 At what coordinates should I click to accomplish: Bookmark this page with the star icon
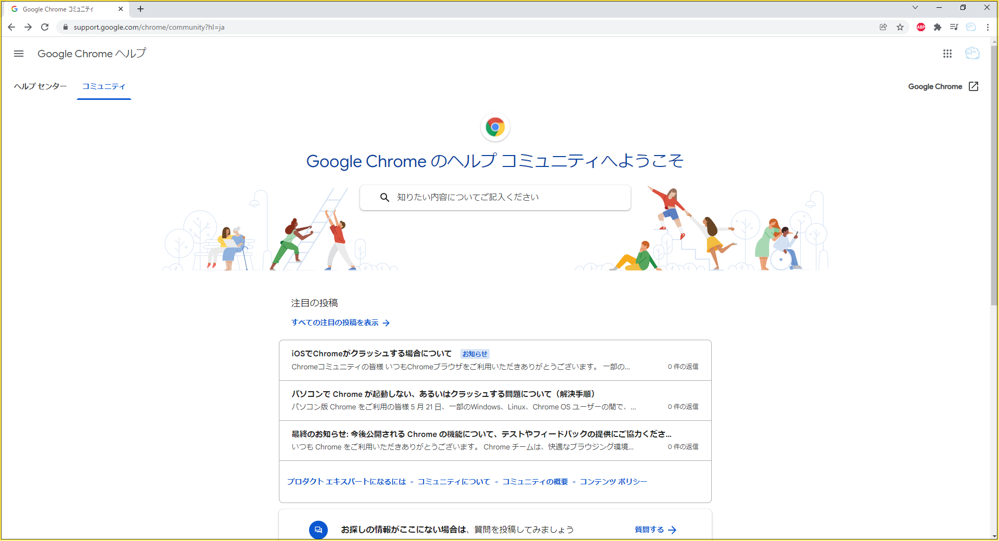click(x=900, y=27)
